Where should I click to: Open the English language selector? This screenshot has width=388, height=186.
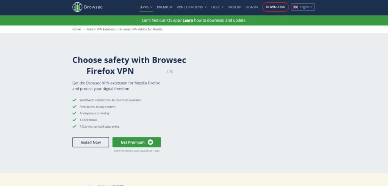tap(303, 7)
